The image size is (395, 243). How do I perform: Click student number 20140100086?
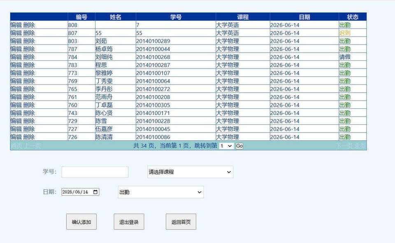pyautogui.click(x=153, y=137)
